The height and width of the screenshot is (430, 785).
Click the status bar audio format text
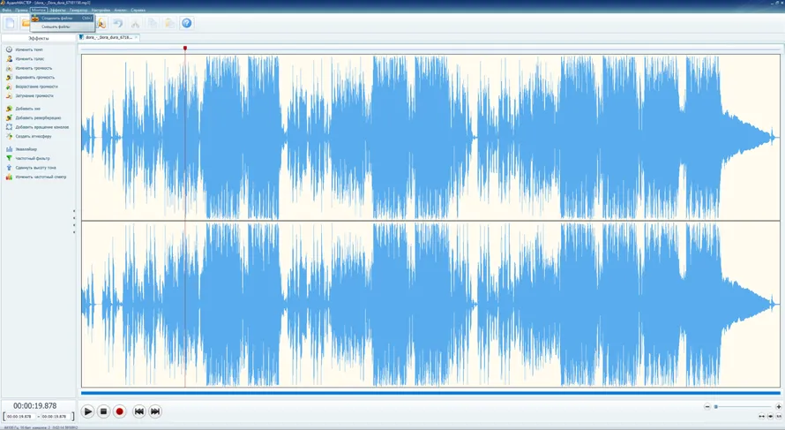(40, 427)
